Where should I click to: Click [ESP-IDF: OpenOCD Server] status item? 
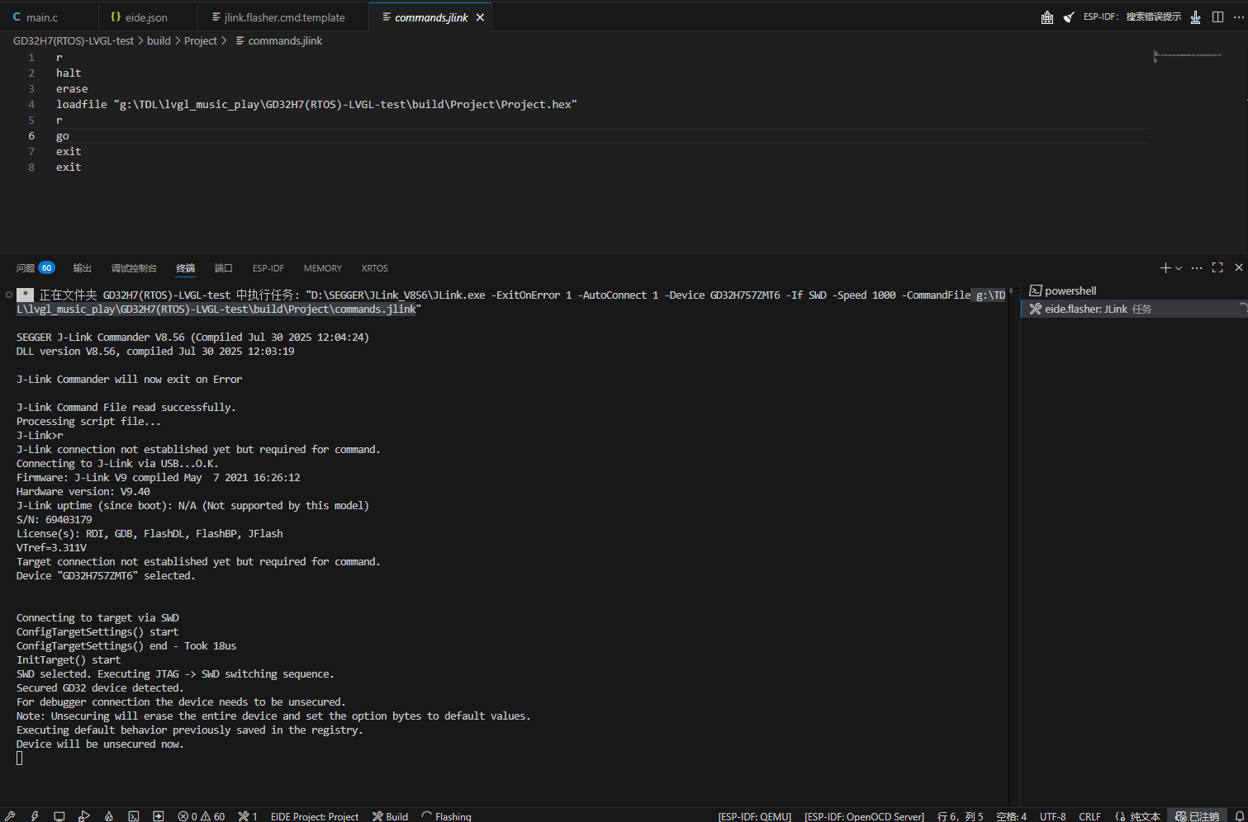tap(864, 816)
